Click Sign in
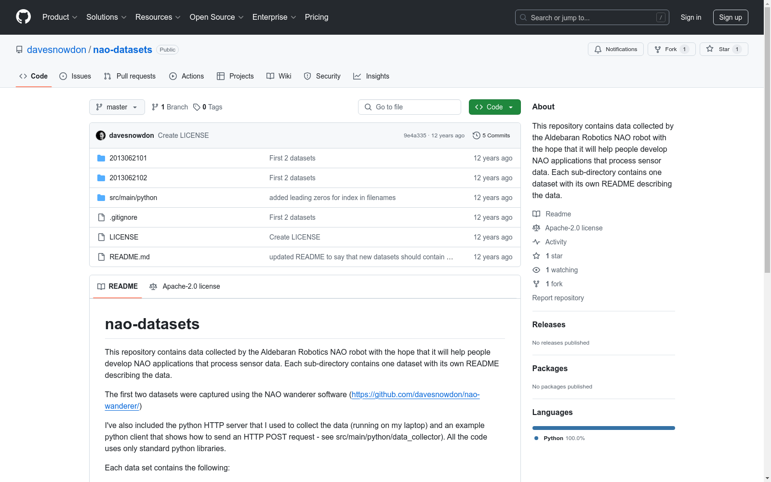771x482 pixels. click(x=691, y=17)
